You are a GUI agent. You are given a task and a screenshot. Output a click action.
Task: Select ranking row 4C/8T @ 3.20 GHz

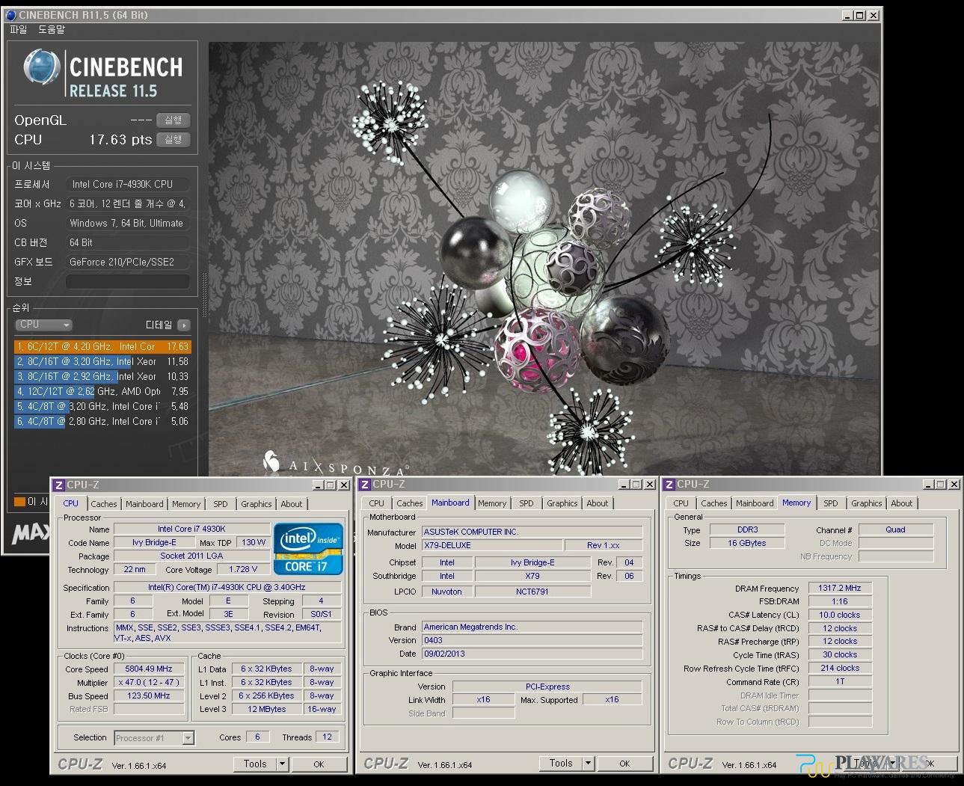102,407
